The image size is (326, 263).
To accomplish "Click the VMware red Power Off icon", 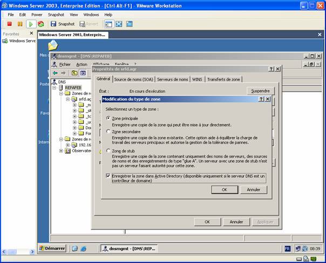I will [x=9, y=24].
